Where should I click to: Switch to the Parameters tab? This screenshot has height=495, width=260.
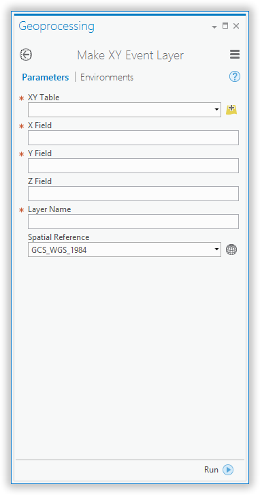pyautogui.click(x=46, y=77)
